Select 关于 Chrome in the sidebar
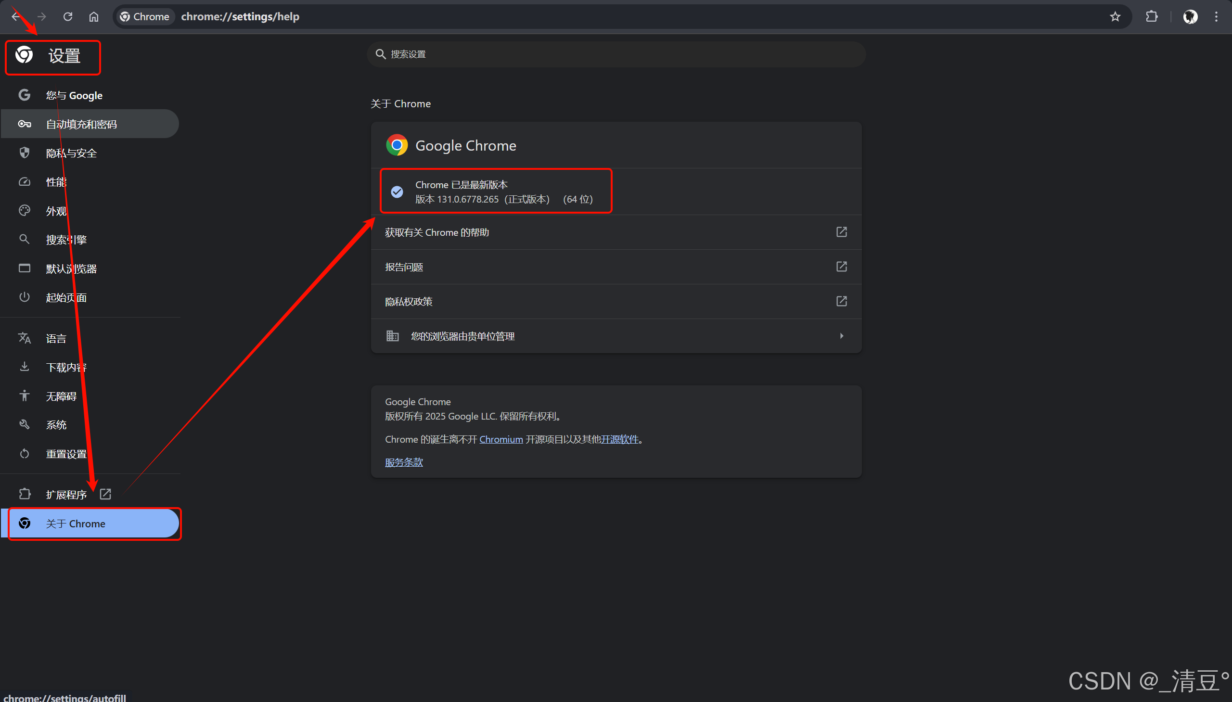The height and width of the screenshot is (702, 1232). pyautogui.click(x=90, y=523)
